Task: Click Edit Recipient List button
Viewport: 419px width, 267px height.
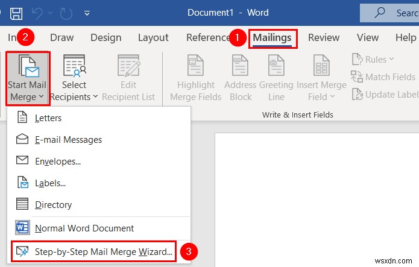Action: point(128,78)
